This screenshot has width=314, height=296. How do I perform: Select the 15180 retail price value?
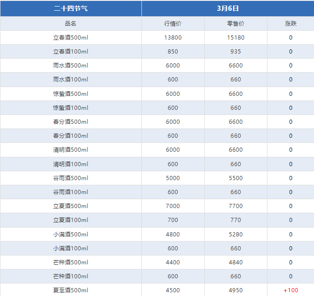236,38
